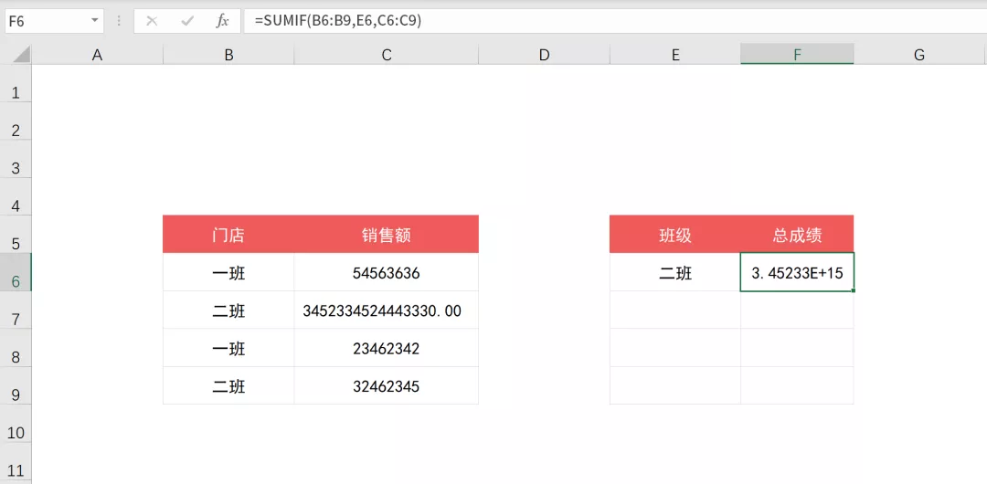Select column B header
This screenshot has height=484, width=987.
228,55
